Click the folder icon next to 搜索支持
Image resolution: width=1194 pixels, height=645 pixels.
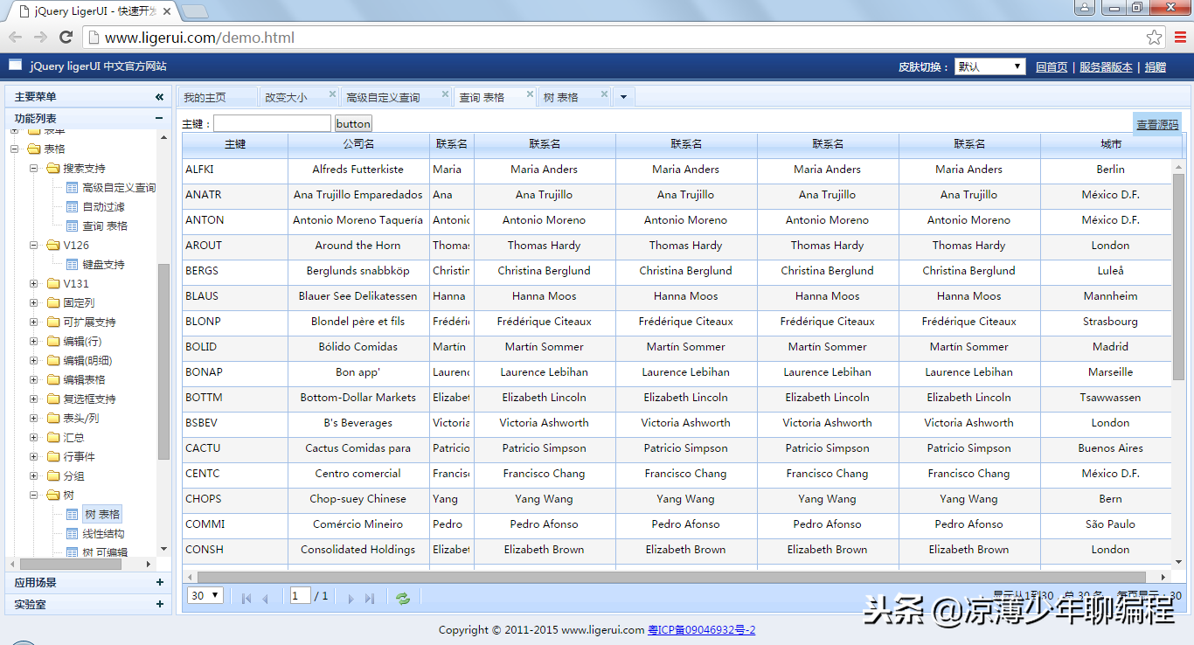click(x=53, y=169)
